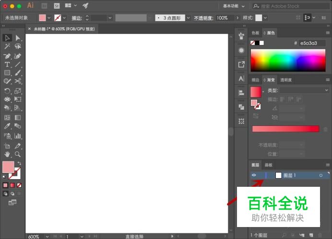This screenshot has height=239, width=332.
Task: Open the Adobe Stock St icon
Action: point(57,6)
